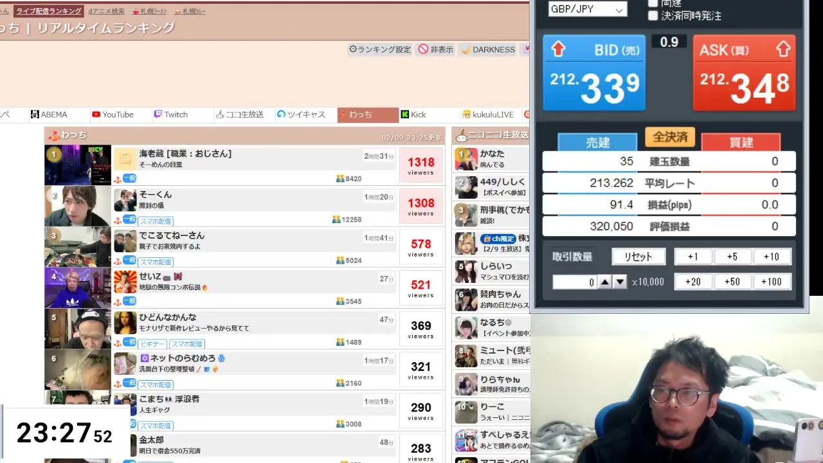
Task: Click the 非表示 hide button
Action: click(x=435, y=50)
